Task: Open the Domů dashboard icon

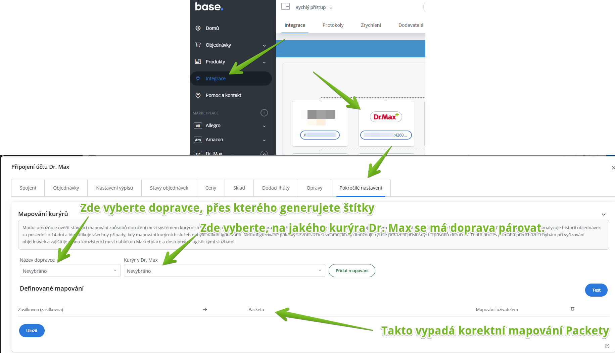Action: 198,28
